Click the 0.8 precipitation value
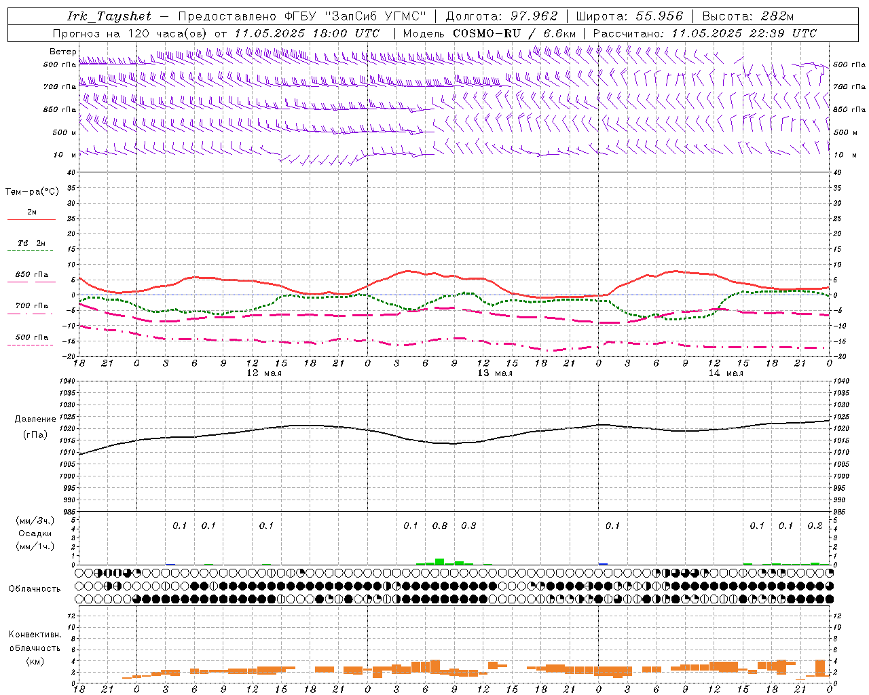 coord(440,525)
